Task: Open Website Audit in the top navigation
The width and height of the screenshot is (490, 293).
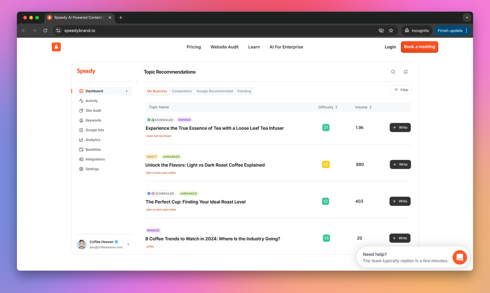Action: [x=225, y=47]
